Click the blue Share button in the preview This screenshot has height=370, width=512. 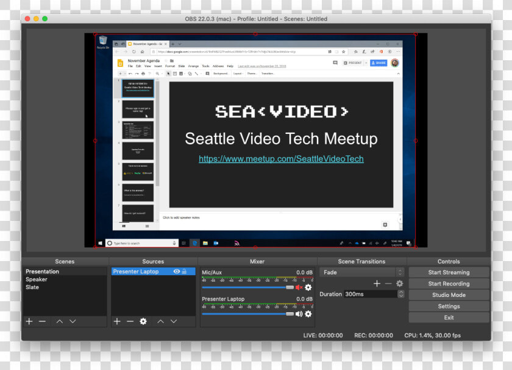pyautogui.click(x=379, y=63)
